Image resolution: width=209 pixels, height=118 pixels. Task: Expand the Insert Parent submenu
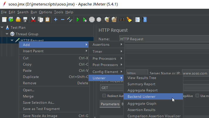point(54,51)
